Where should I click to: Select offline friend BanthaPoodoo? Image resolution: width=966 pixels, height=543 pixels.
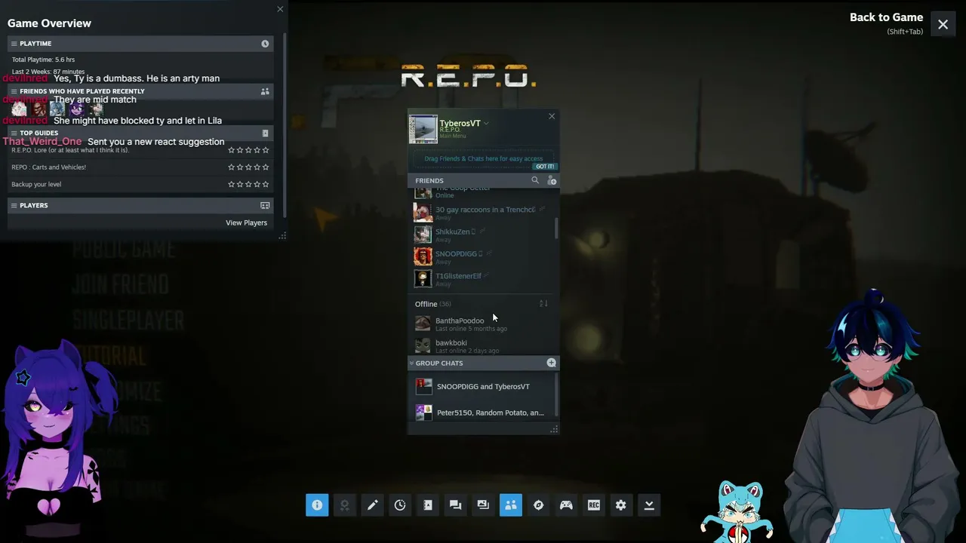coord(483,324)
